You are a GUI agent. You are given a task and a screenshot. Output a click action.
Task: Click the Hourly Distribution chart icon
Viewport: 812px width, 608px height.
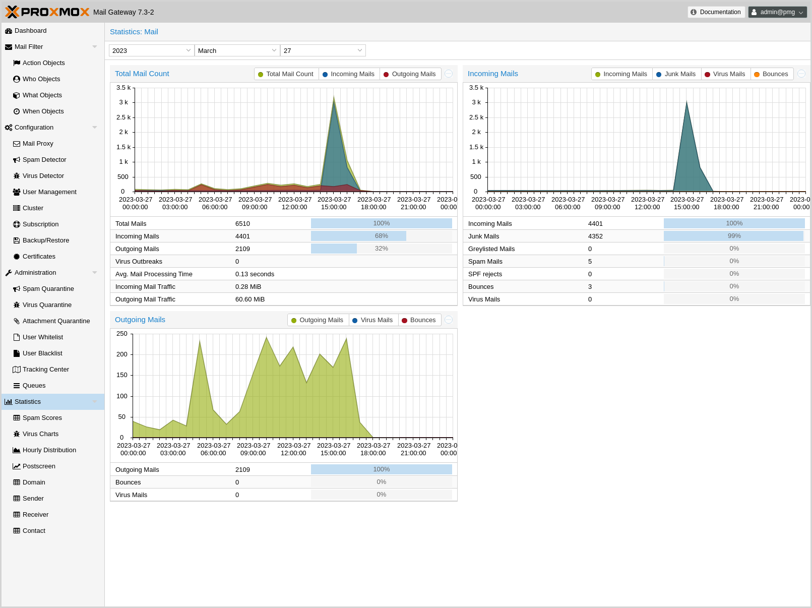pyautogui.click(x=17, y=450)
